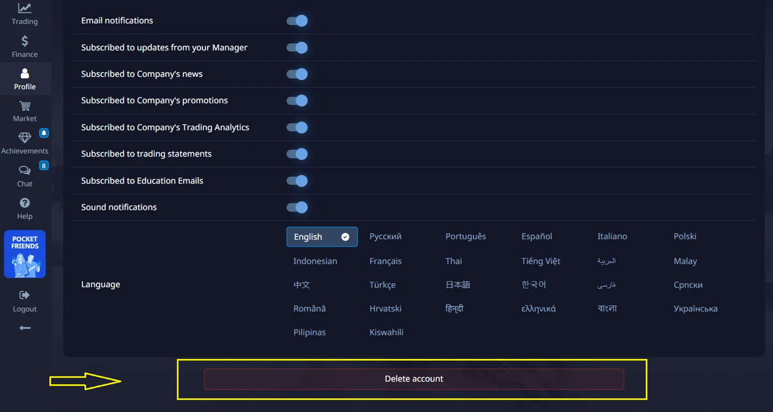
Task: Select the English language option
Action: pos(322,237)
